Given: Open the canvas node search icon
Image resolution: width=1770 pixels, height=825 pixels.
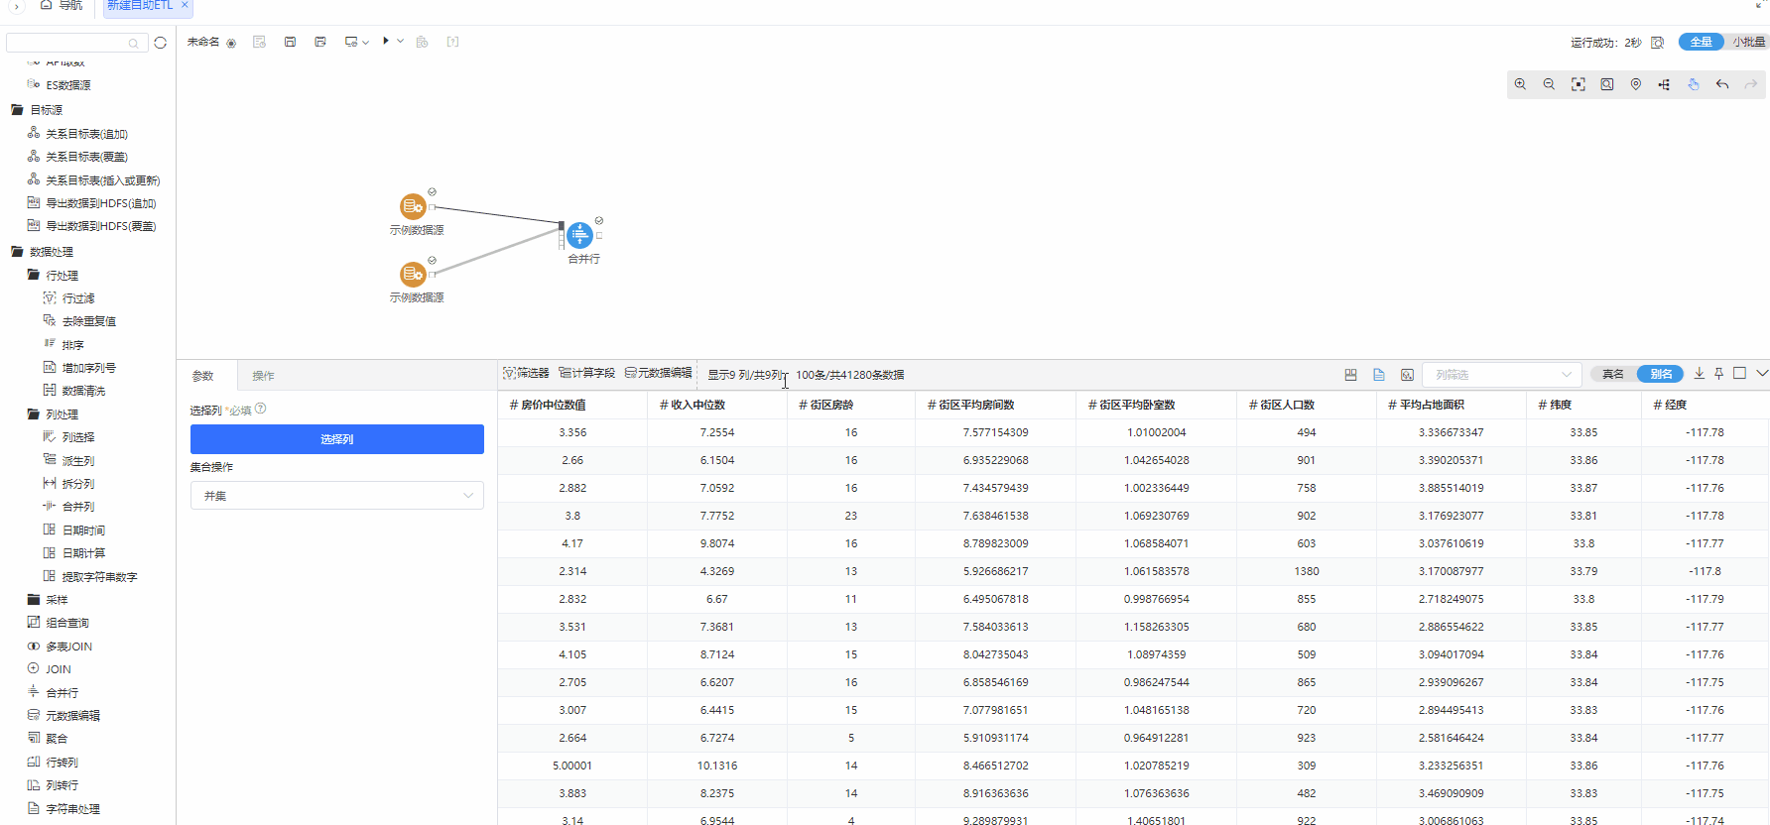Looking at the screenshot, I should pyautogui.click(x=1606, y=84).
